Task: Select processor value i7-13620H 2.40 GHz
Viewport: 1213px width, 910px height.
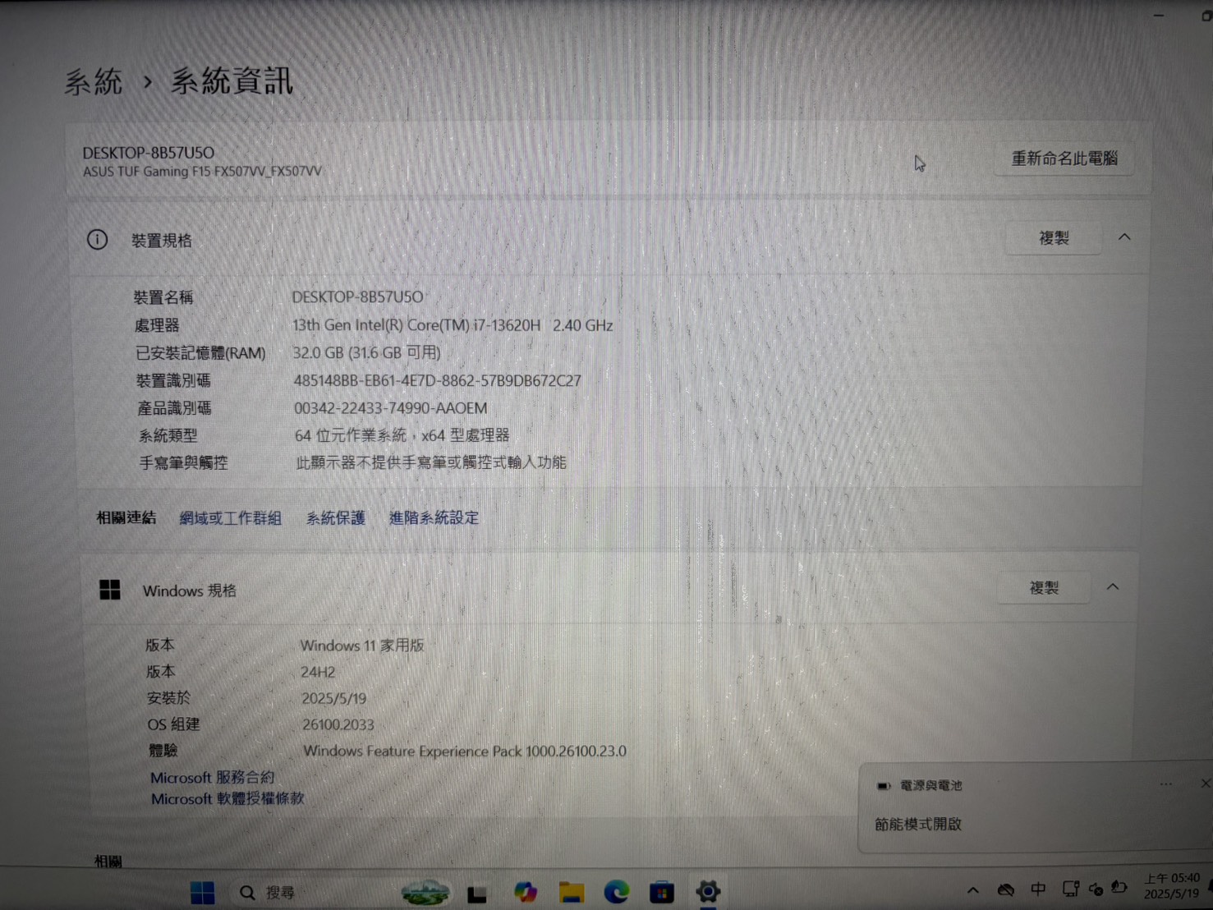Action: tap(453, 325)
